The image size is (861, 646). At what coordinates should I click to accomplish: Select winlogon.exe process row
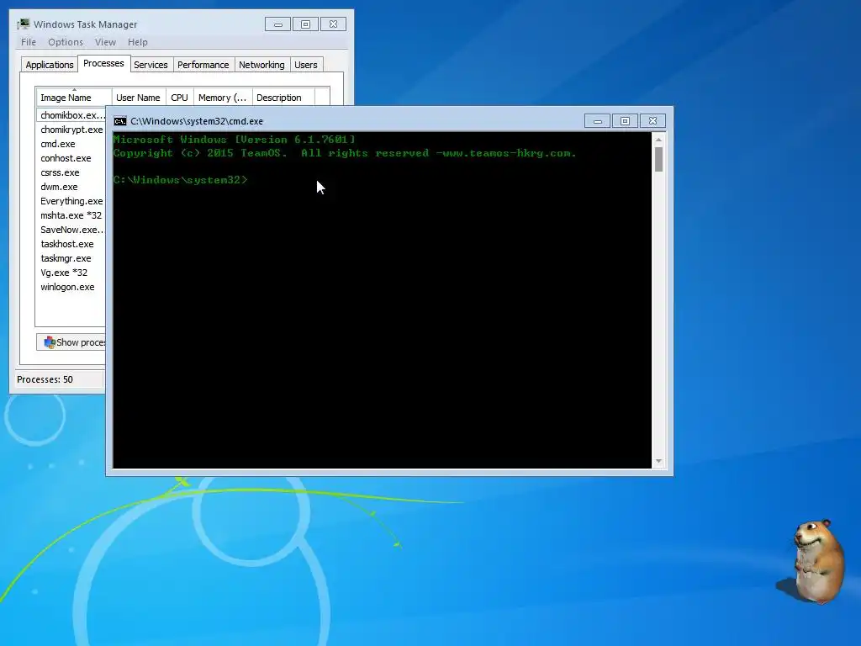click(x=71, y=287)
